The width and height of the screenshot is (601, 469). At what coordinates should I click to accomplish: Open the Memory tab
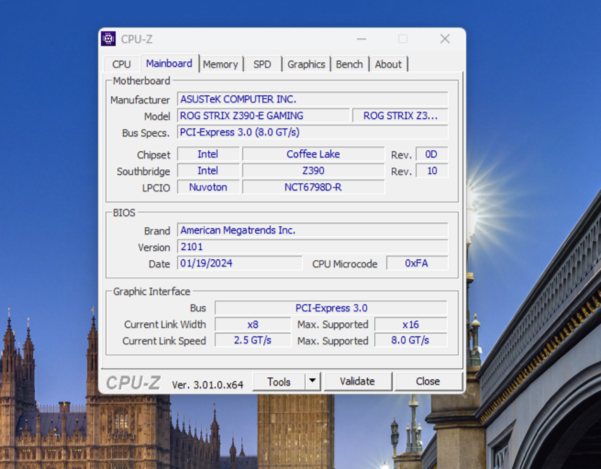(x=221, y=64)
